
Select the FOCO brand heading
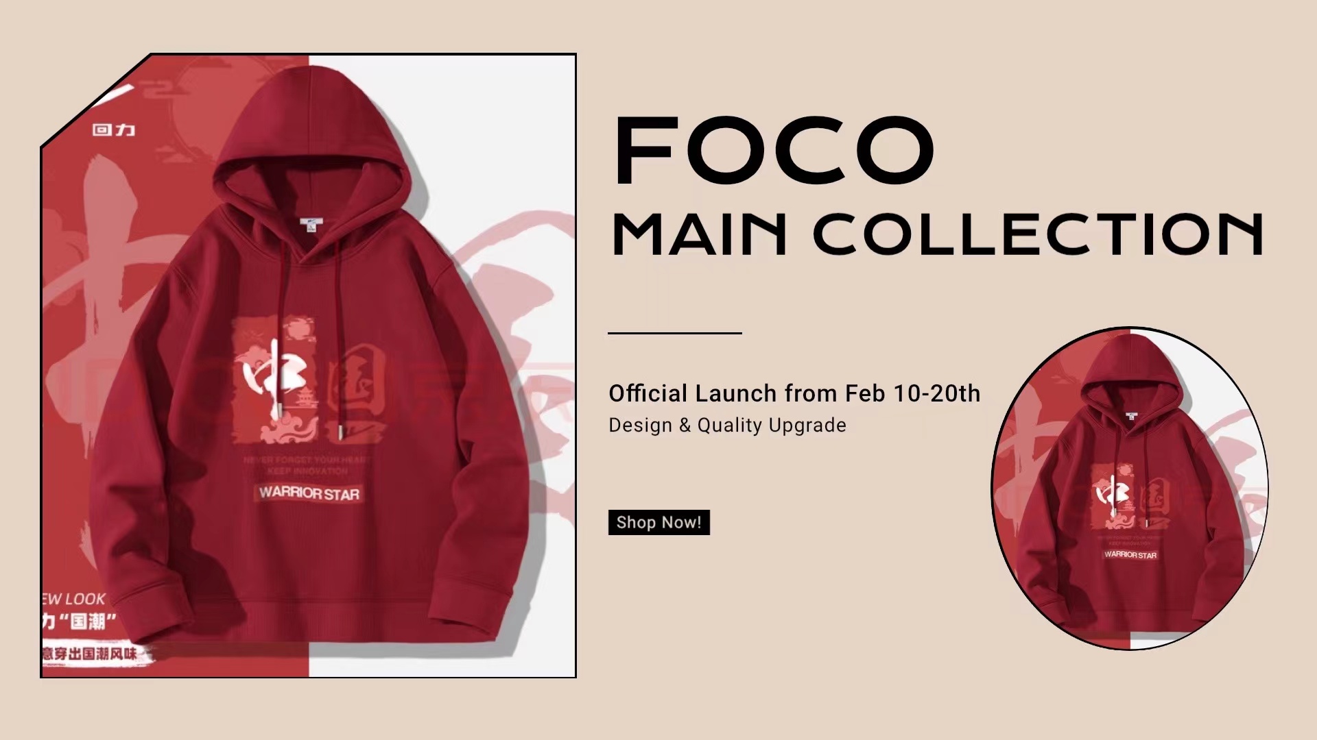click(x=774, y=151)
